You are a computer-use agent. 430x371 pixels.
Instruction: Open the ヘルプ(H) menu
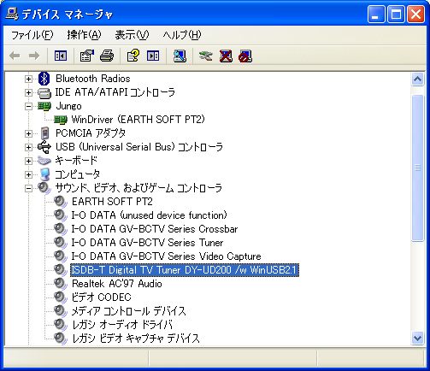pyautogui.click(x=182, y=35)
